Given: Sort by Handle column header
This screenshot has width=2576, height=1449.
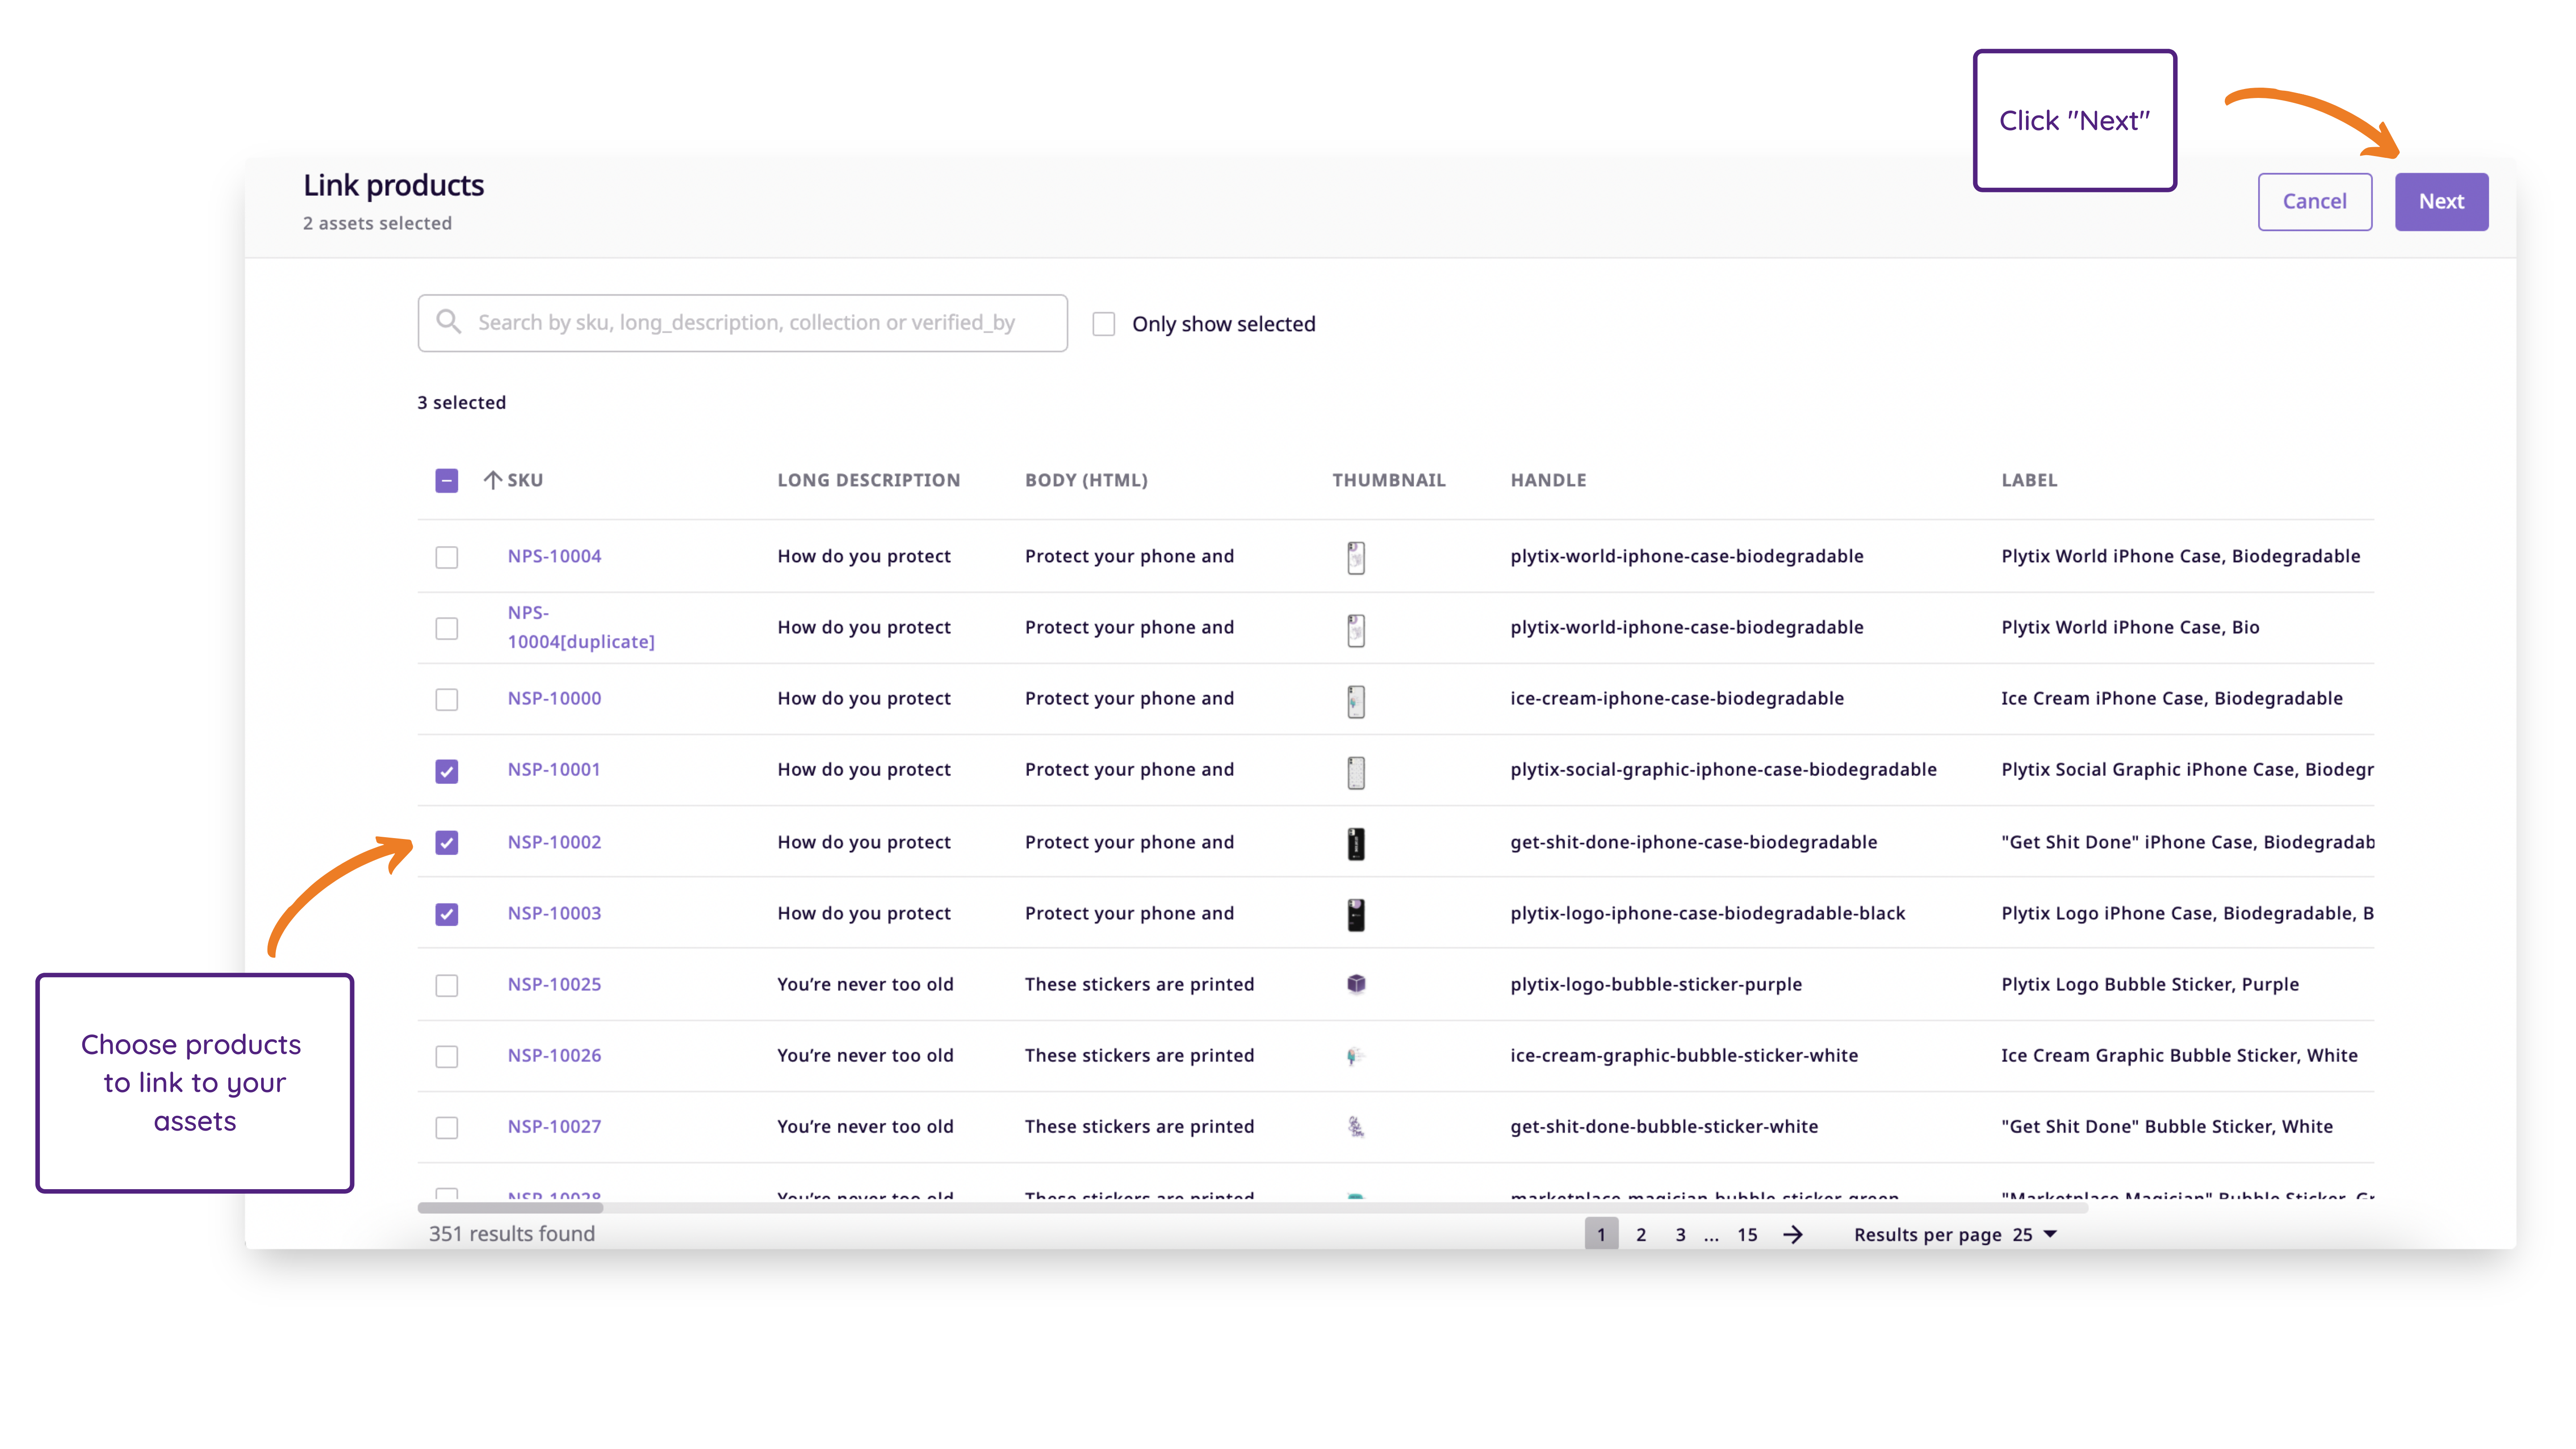Looking at the screenshot, I should point(1547,480).
